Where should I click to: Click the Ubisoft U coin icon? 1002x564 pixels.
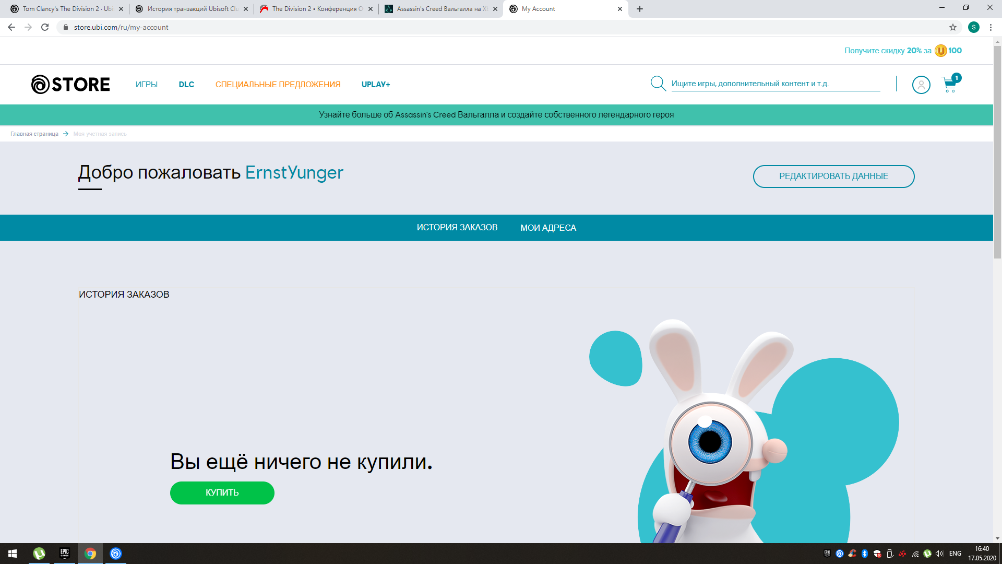coord(940,51)
